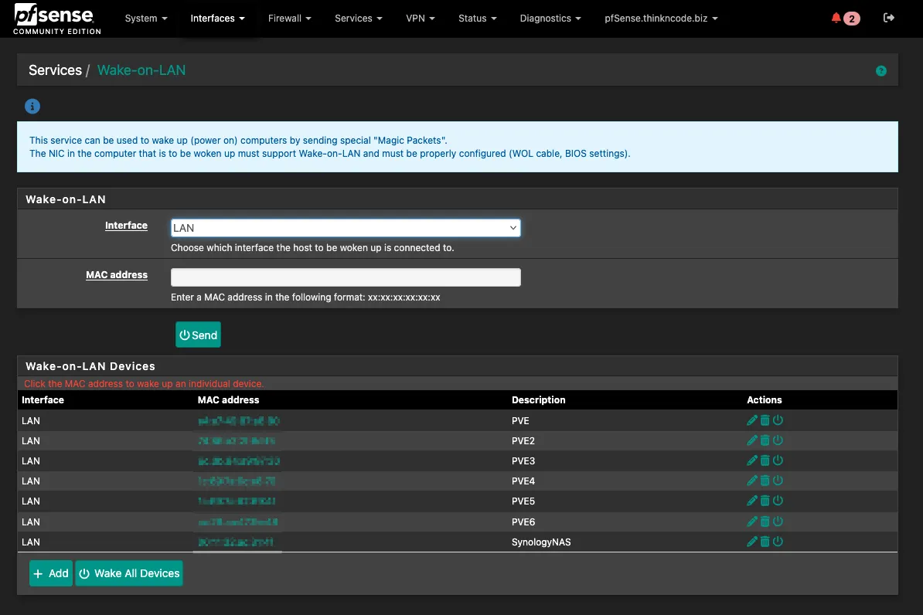Open the notifications bell icon

pyautogui.click(x=836, y=18)
